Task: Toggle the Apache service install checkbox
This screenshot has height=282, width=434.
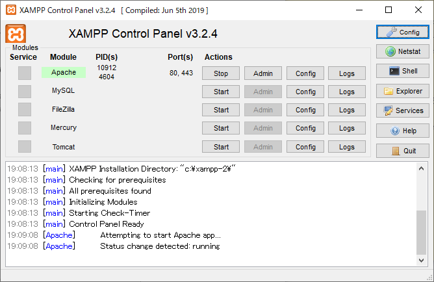Action: click(25, 73)
